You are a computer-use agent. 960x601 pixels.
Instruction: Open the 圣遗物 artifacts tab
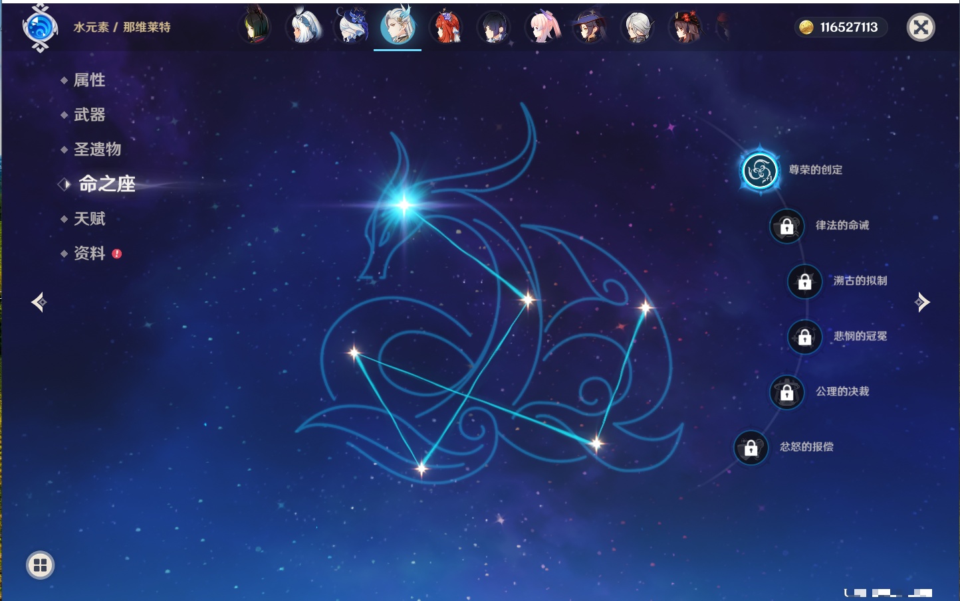point(97,149)
